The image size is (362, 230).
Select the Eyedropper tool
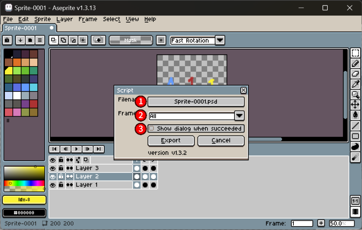pos(355,84)
